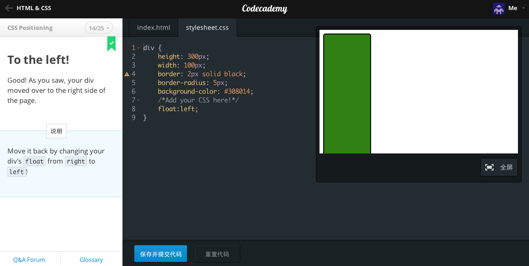The height and width of the screenshot is (266, 529).
Task: Click the float:left declaration on line 8
Action: click(177, 109)
